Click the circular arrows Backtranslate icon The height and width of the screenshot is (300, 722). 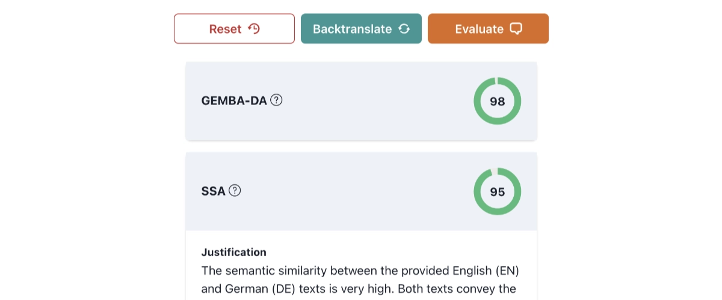point(404,29)
